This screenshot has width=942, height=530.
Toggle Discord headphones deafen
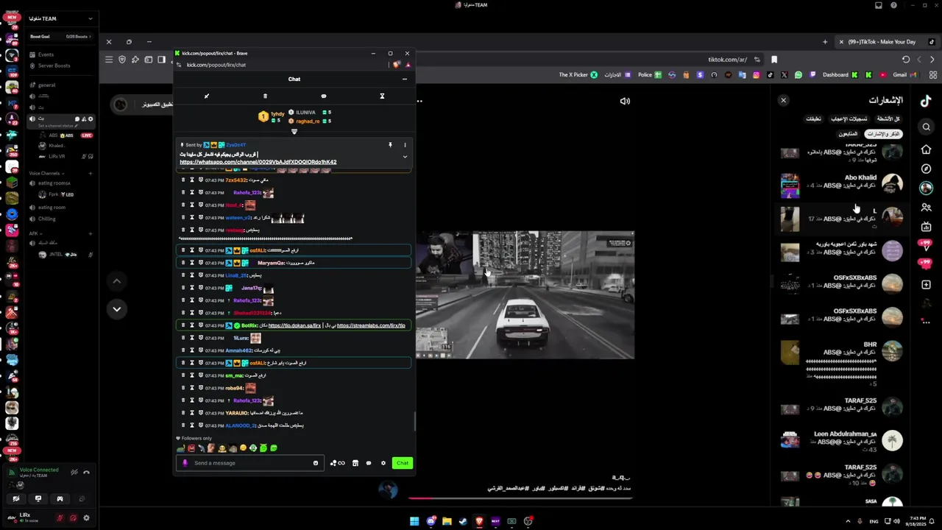pos(73,517)
